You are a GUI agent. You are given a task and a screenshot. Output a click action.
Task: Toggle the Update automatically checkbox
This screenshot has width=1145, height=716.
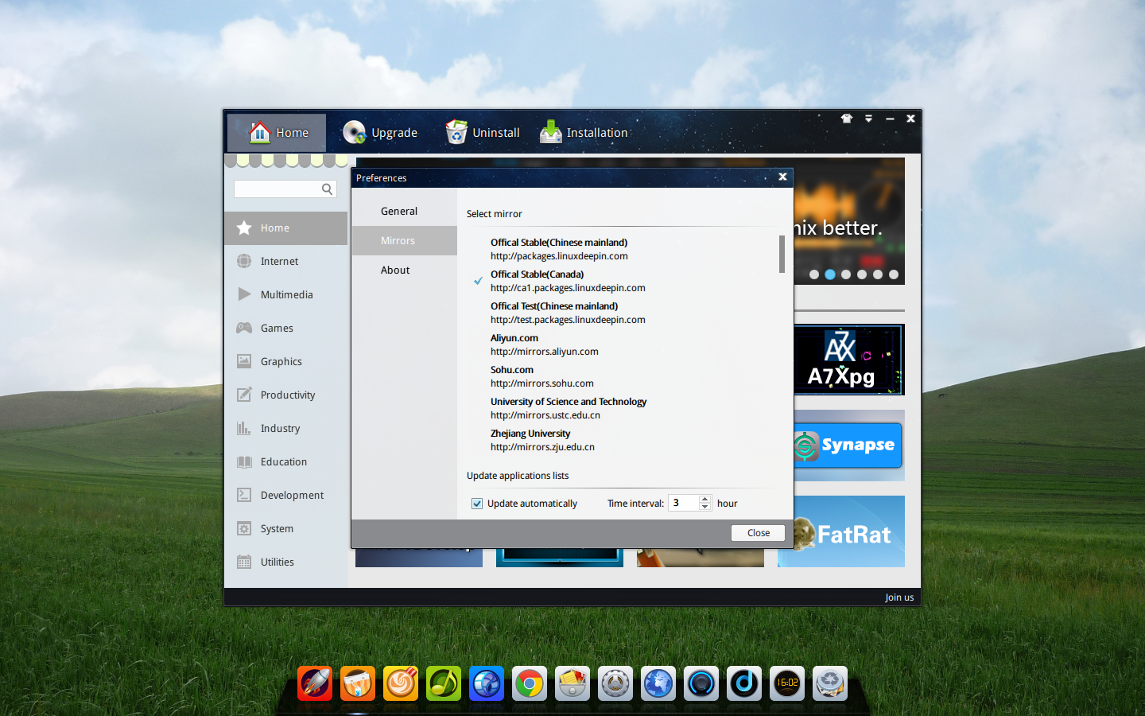click(477, 504)
